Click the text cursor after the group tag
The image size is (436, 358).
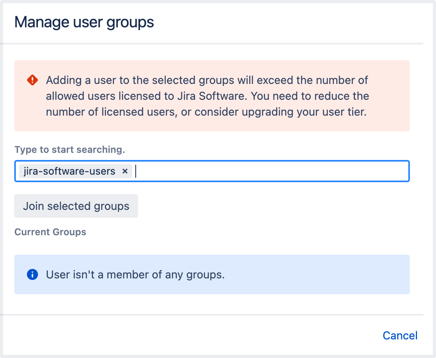136,171
